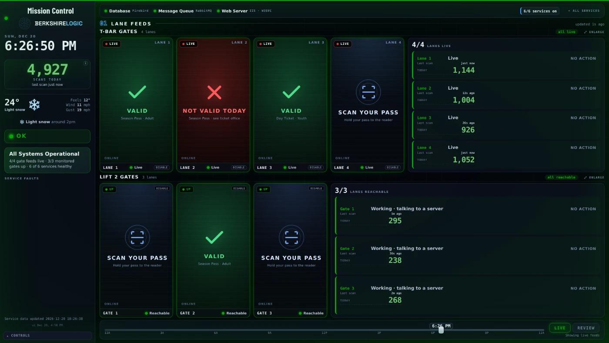
Task: Expand the All Services dropdown
Action: [584, 11]
